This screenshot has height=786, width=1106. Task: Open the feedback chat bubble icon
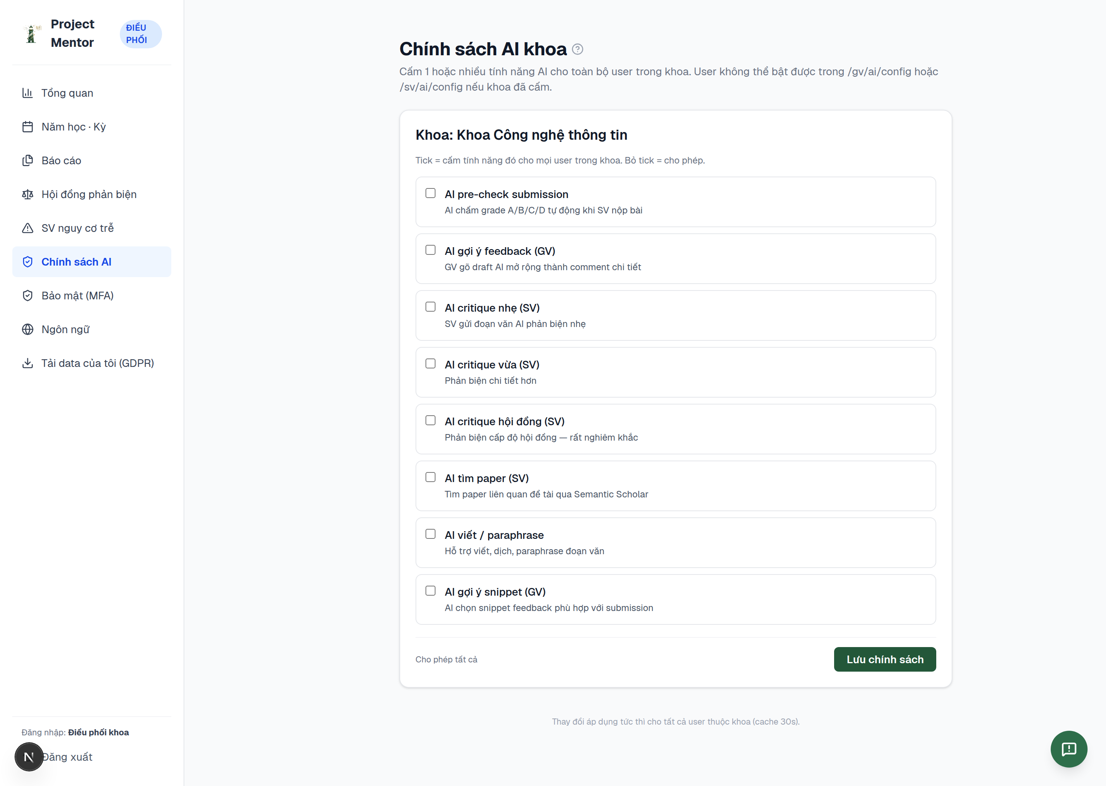[1069, 749]
